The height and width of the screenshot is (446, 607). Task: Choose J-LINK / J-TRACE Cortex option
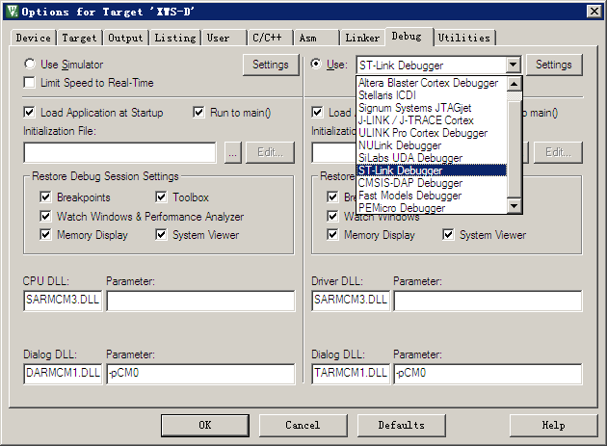[432, 120]
